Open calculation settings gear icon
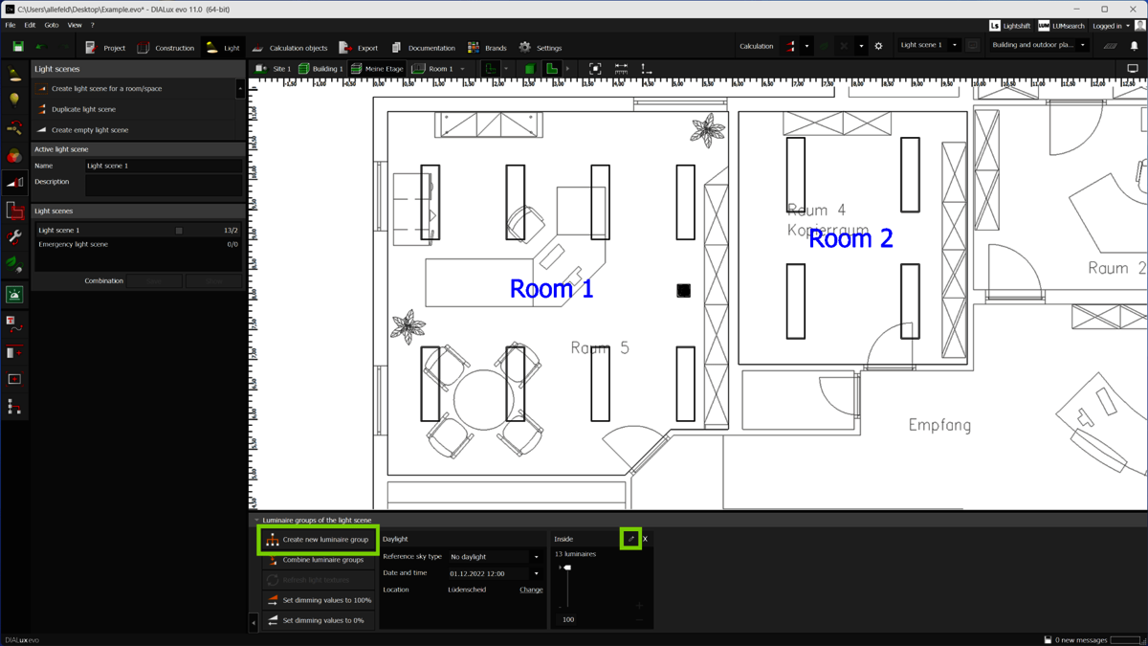Image resolution: width=1148 pixels, height=646 pixels. pyautogui.click(x=878, y=46)
